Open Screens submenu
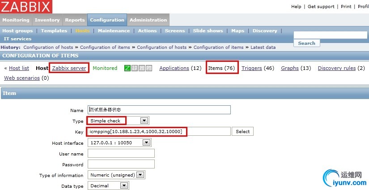Screen dimensions: 369x190 175,31
